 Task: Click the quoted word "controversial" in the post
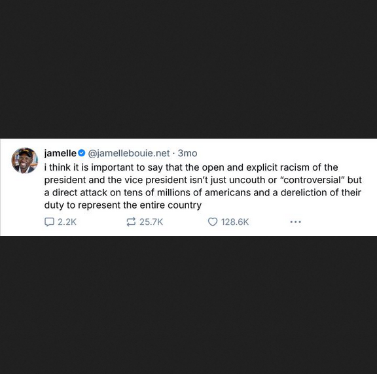(312, 180)
